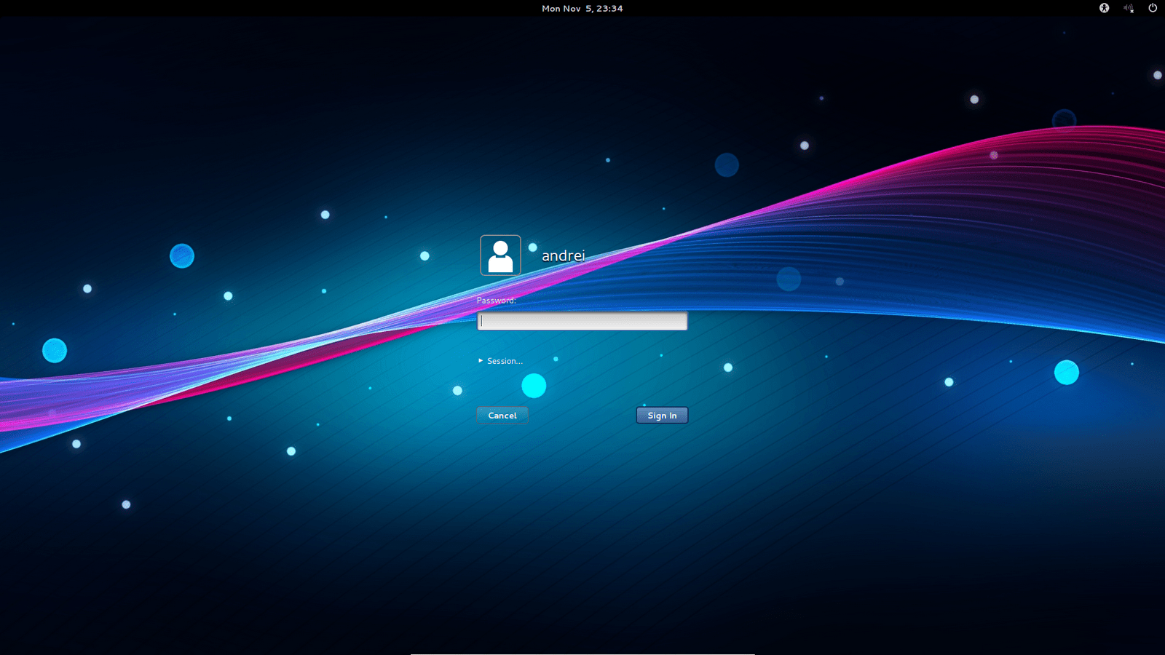
Task: Click the accessibility person icon in top bar
Action: [x=1104, y=8]
